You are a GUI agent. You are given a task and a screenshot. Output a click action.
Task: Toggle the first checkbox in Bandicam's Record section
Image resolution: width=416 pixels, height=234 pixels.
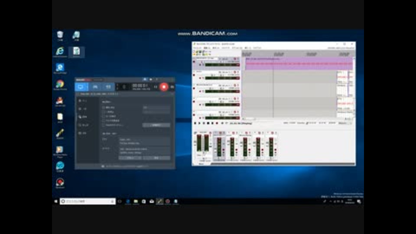point(104,107)
